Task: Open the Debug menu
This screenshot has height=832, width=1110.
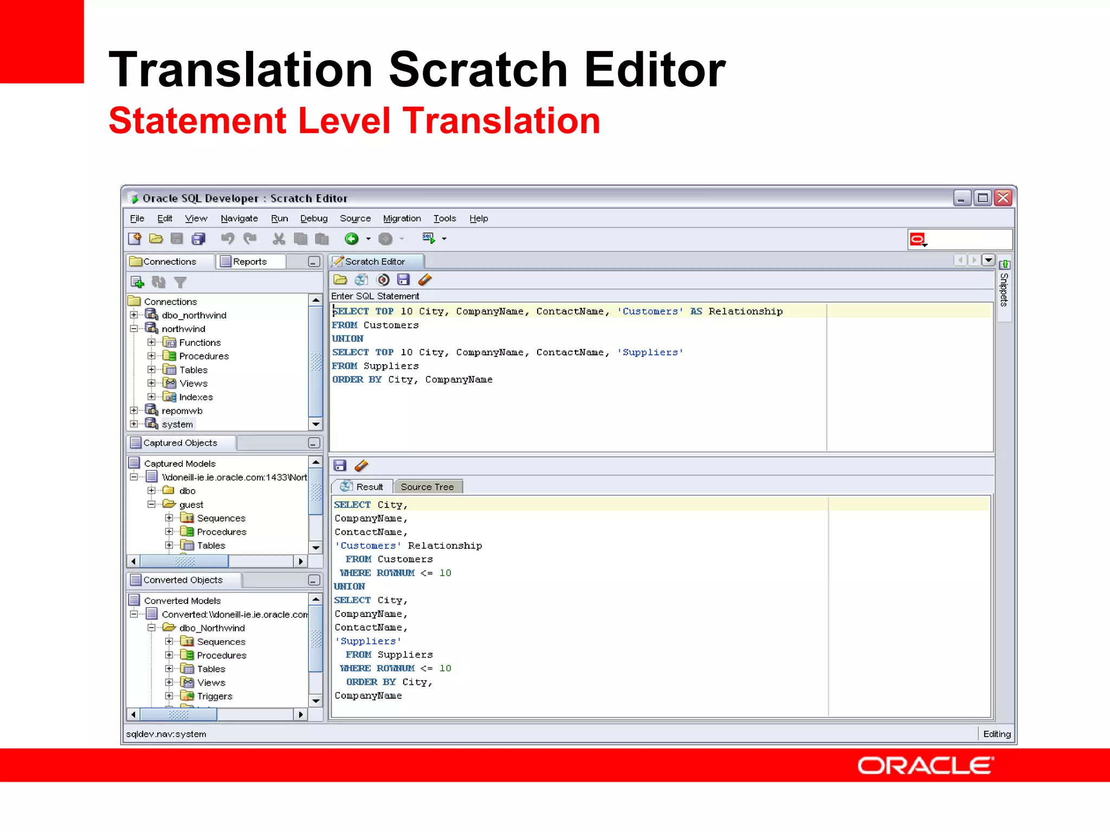Action: 314,218
